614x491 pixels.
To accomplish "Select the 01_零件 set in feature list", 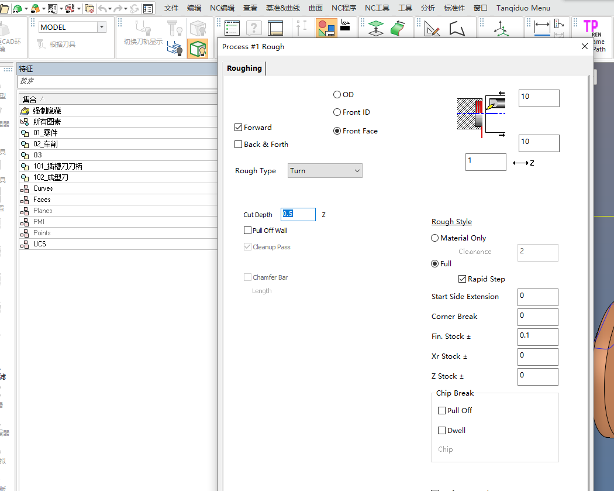I will pos(118,133).
